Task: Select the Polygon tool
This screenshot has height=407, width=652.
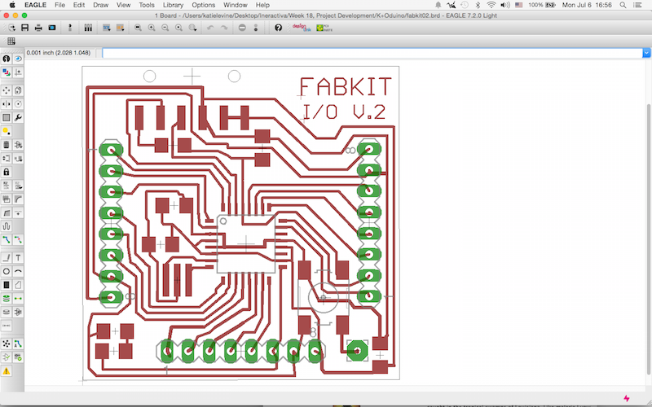Action: click(18, 285)
